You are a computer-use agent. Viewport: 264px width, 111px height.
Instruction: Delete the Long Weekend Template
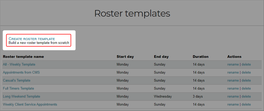tap(246, 96)
